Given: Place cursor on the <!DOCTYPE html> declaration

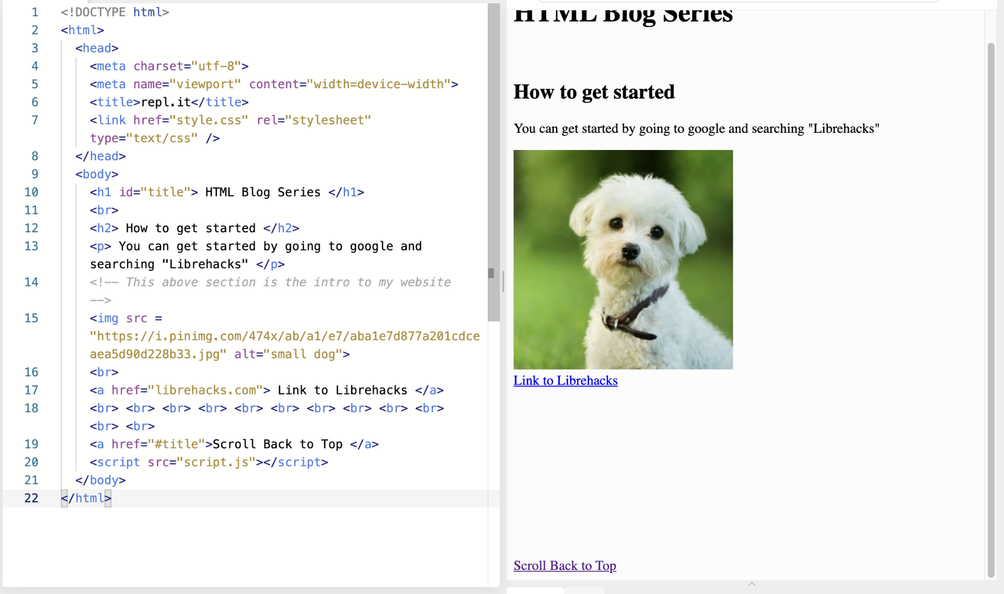Looking at the screenshot, I should point(115,12).
